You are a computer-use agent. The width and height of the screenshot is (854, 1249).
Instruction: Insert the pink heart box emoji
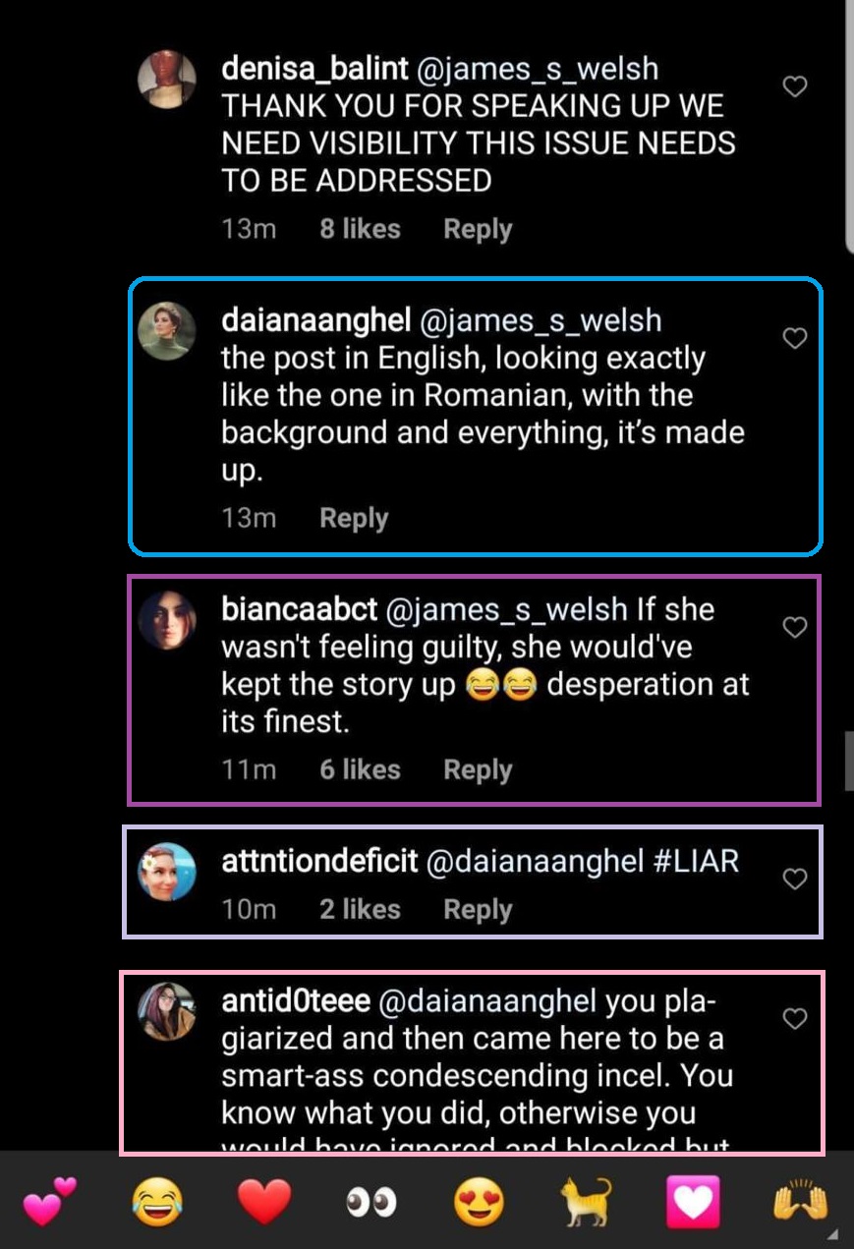[693, 1203]
